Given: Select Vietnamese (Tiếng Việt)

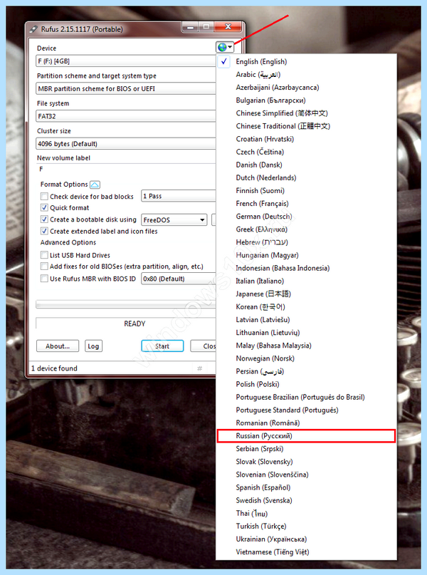Looking at the screenshot, I should click(x=306, y=552).
